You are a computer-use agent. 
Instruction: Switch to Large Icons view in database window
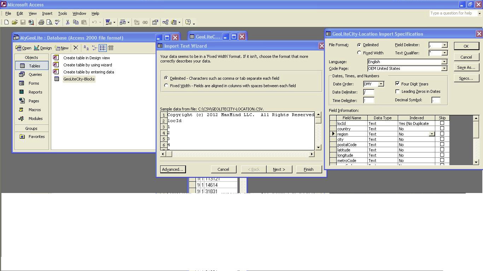pos(86,48)
